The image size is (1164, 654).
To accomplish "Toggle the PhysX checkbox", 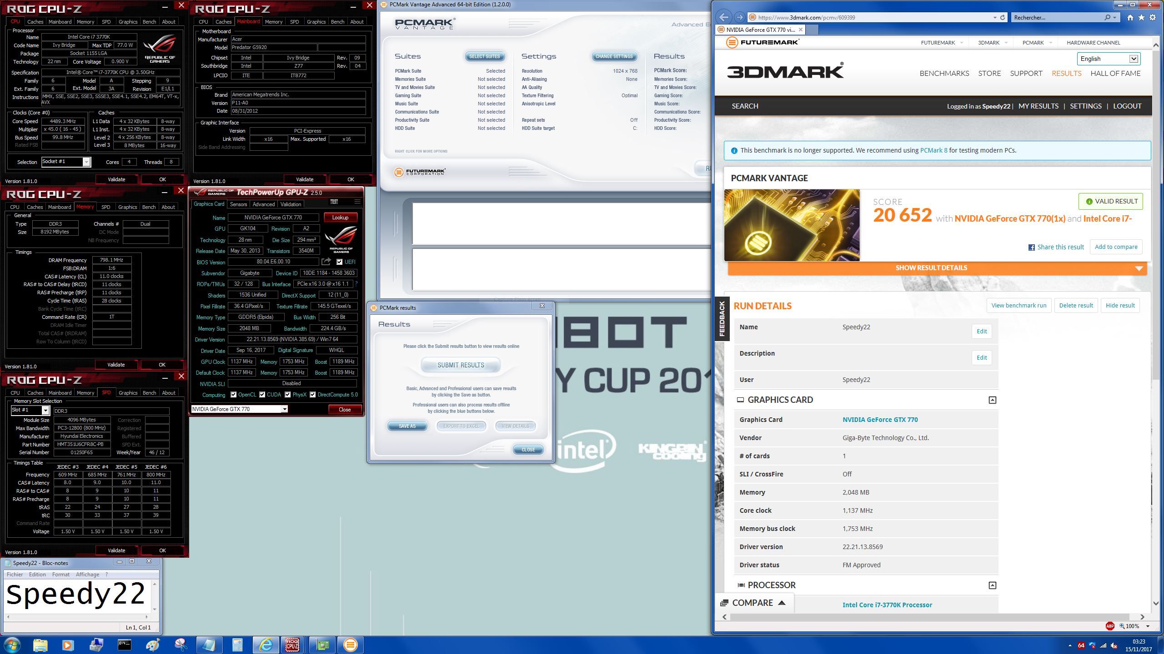I will tap(287, 395).
